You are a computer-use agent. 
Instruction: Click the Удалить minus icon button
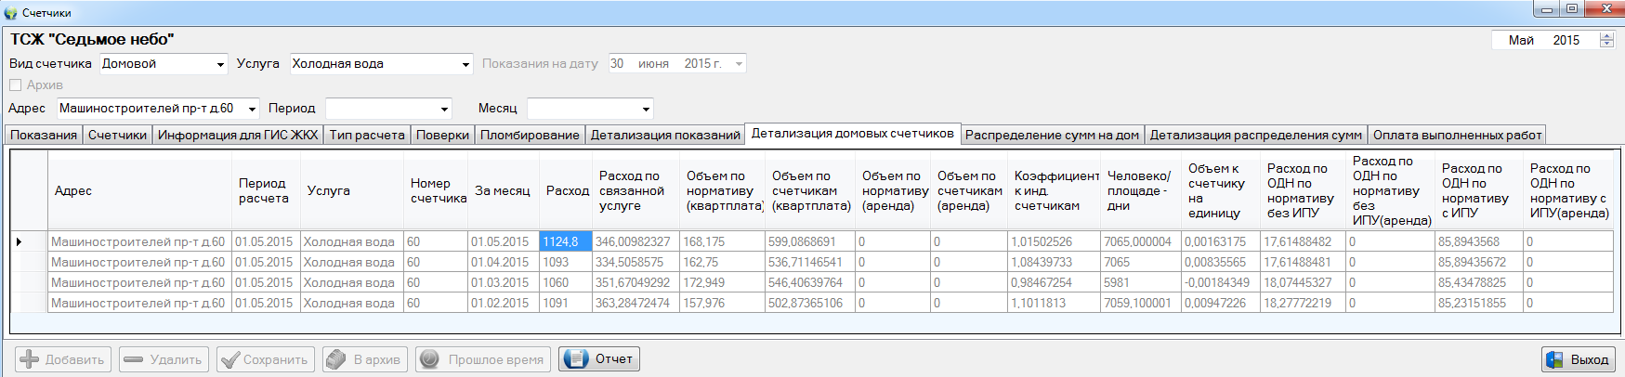click(163, 359)
